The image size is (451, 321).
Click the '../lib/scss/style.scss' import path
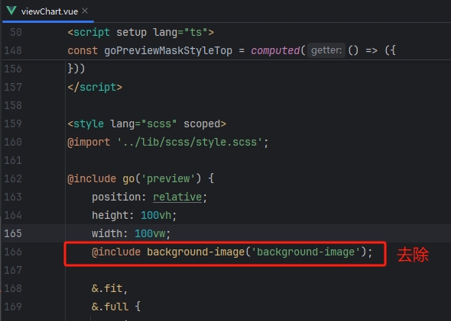[190, 142]
